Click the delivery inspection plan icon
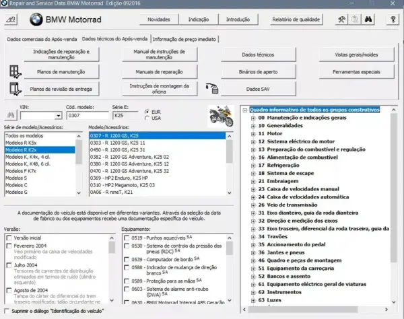The height and width of the screenshot is (319, 404). click(x=15, y=89)
